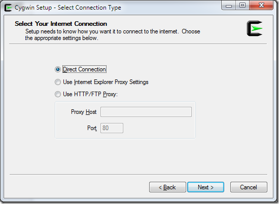Enable the Use HTTP/FTP Proxy radio option

pyautogui.click(x=58, y=94)
